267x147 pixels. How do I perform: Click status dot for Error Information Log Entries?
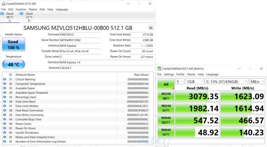[x=5, y=141]
